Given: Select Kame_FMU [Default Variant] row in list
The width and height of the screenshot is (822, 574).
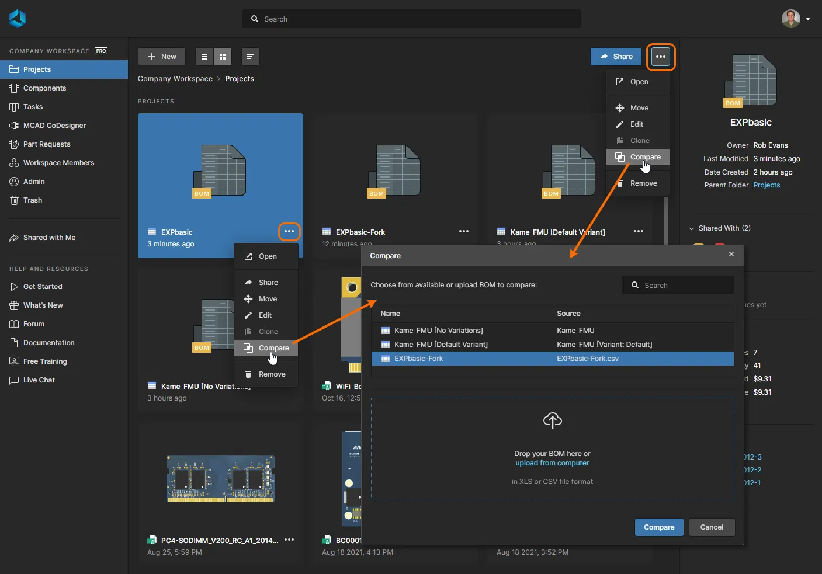Looking at the screenshot, I should [x=441, y=345].
